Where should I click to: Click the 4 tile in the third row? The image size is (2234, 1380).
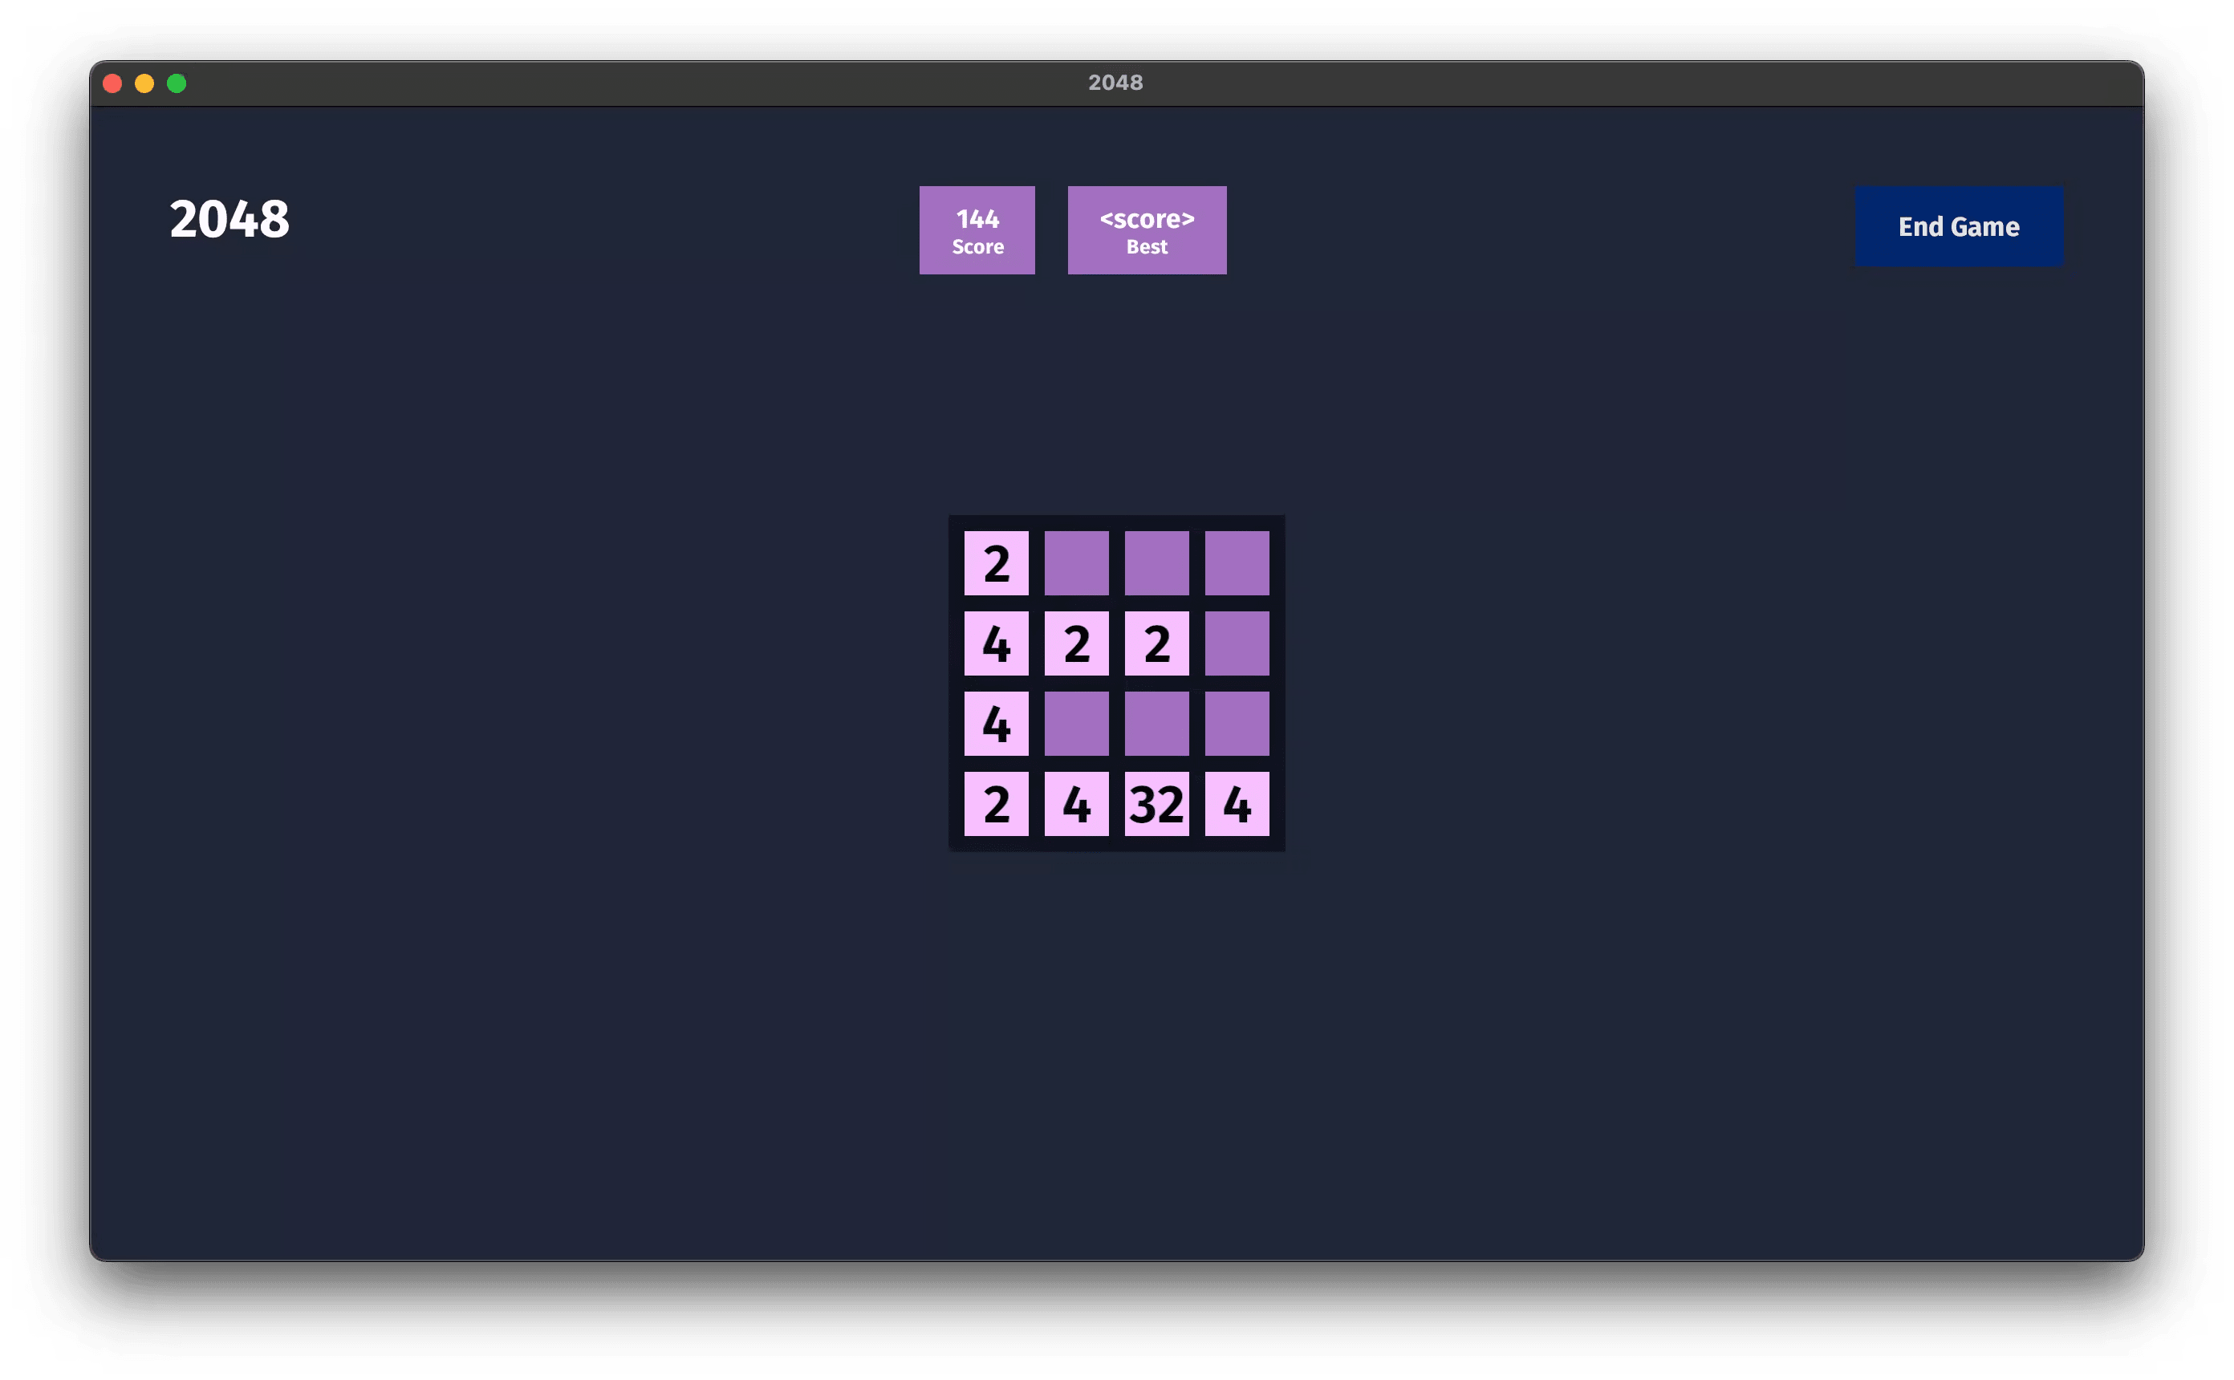996,723
